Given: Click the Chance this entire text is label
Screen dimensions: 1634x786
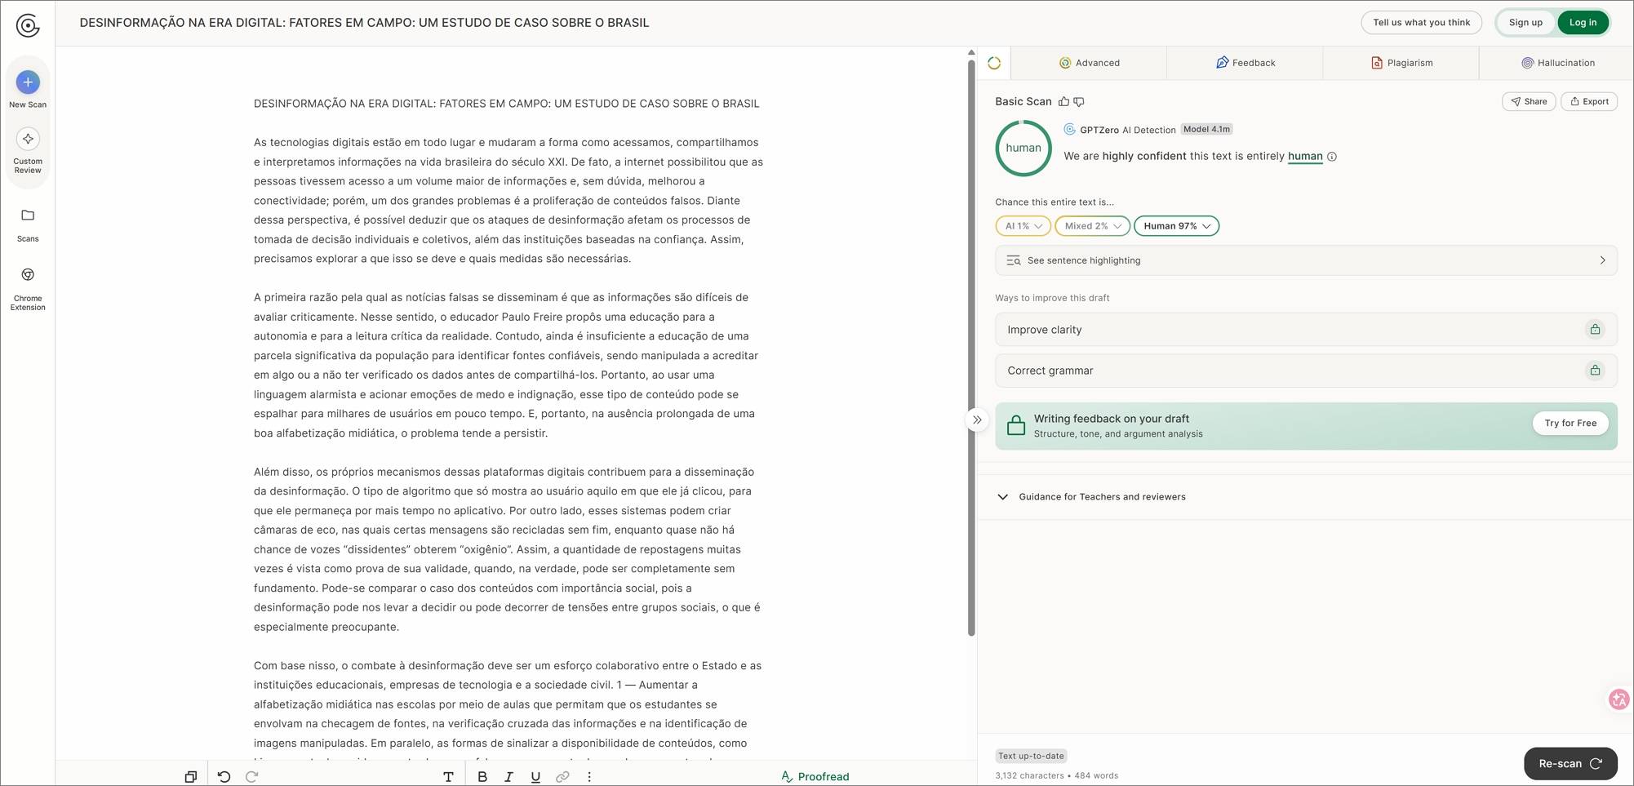Looking at the screenshot, I should 1055,202.
